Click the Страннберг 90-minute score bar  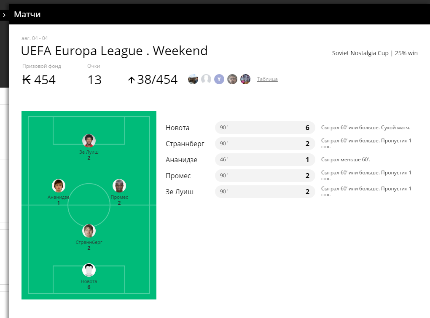click(265, 144)
